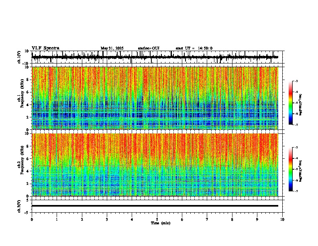The width and height of the screenshot is (318, 246).
Task: Click the ch.1 "Frequency (kHz)" axis label
Action: [22, 93]
